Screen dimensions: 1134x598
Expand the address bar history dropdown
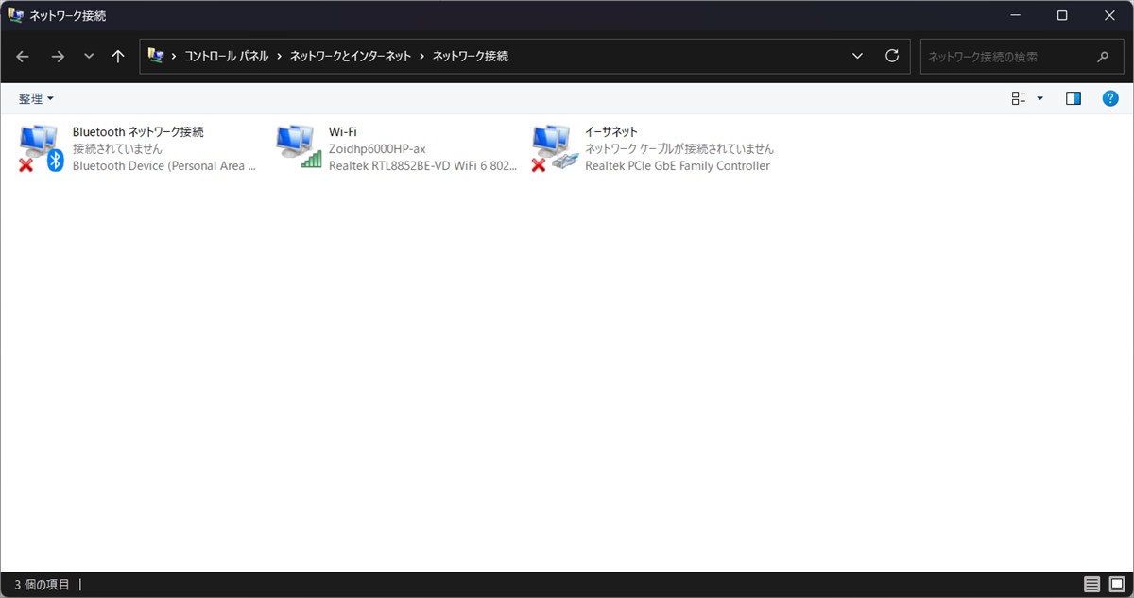[x=857, y=56]
